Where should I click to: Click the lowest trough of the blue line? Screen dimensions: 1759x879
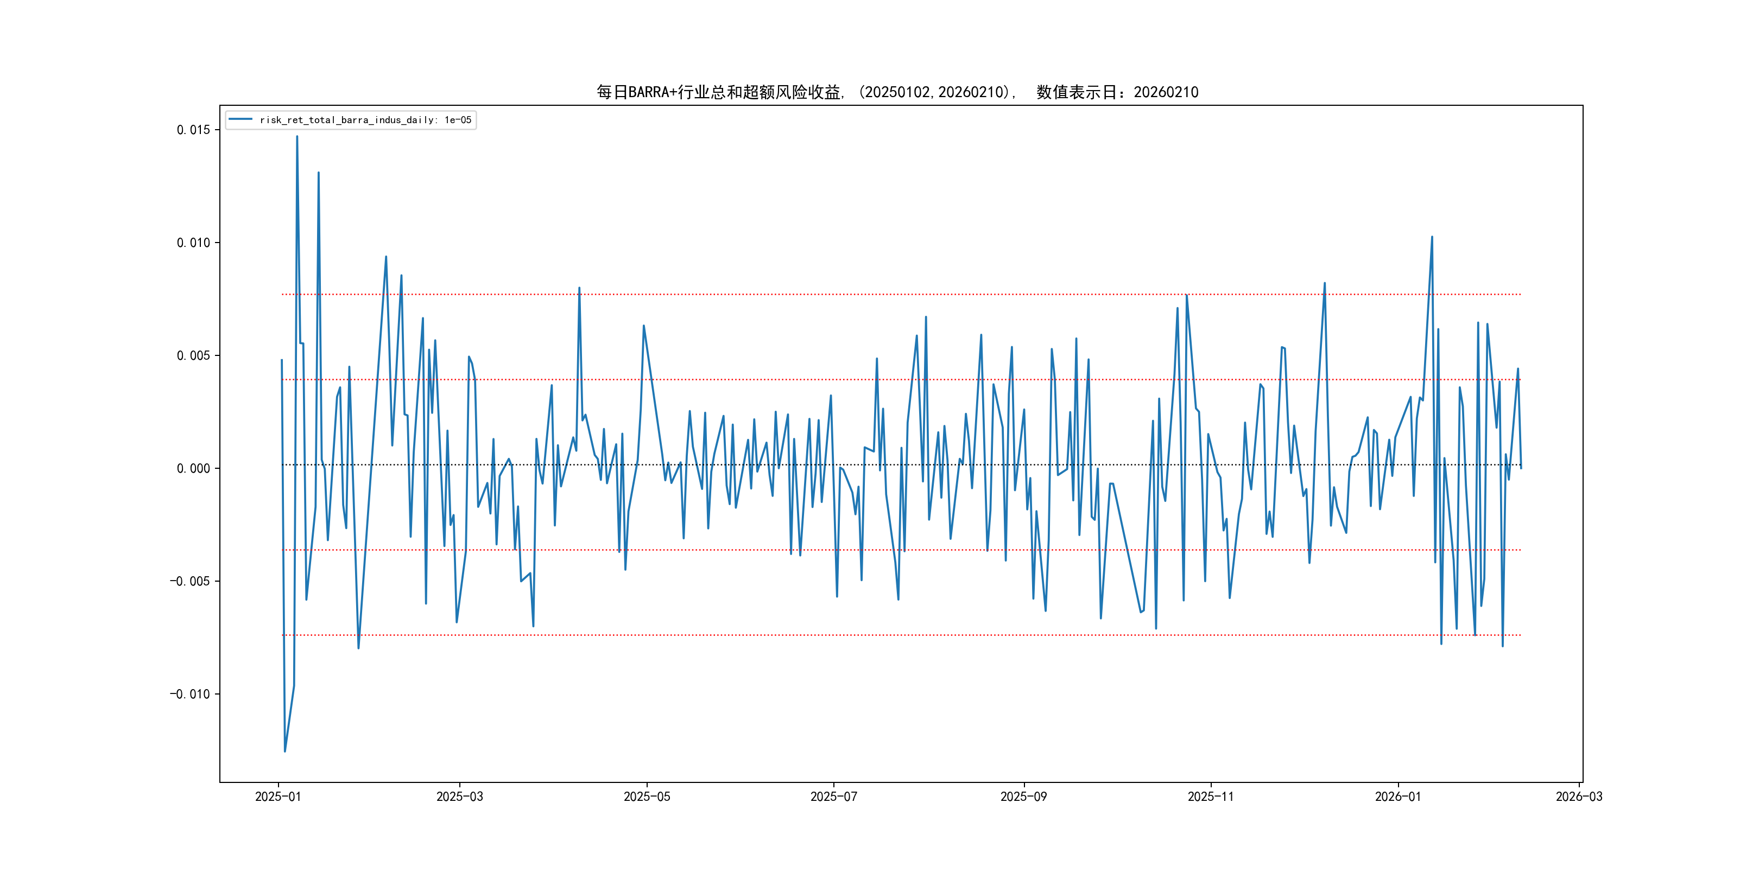click(x=284, y=751)
